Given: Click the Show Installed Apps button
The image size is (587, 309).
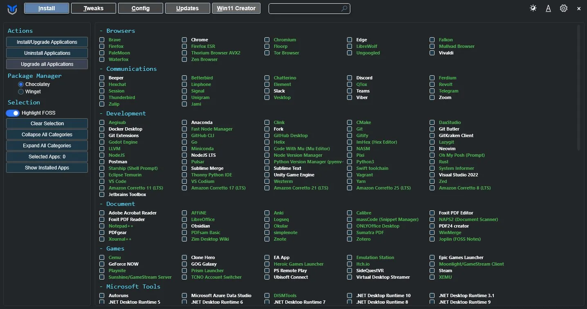Looking at the screenshot, I should click(47, 168).
